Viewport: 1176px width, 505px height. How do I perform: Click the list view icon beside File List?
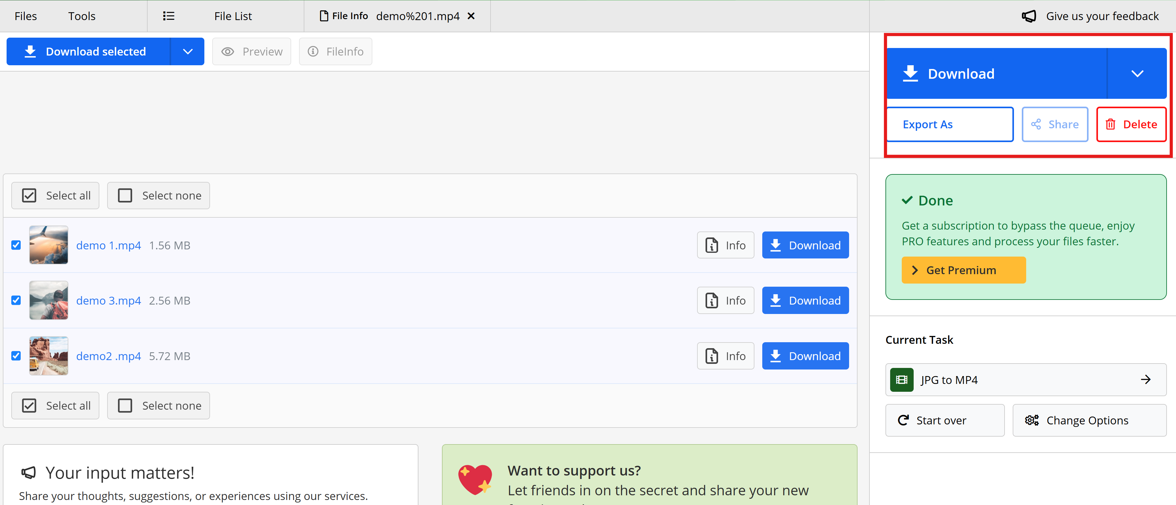tap(168, 16)
